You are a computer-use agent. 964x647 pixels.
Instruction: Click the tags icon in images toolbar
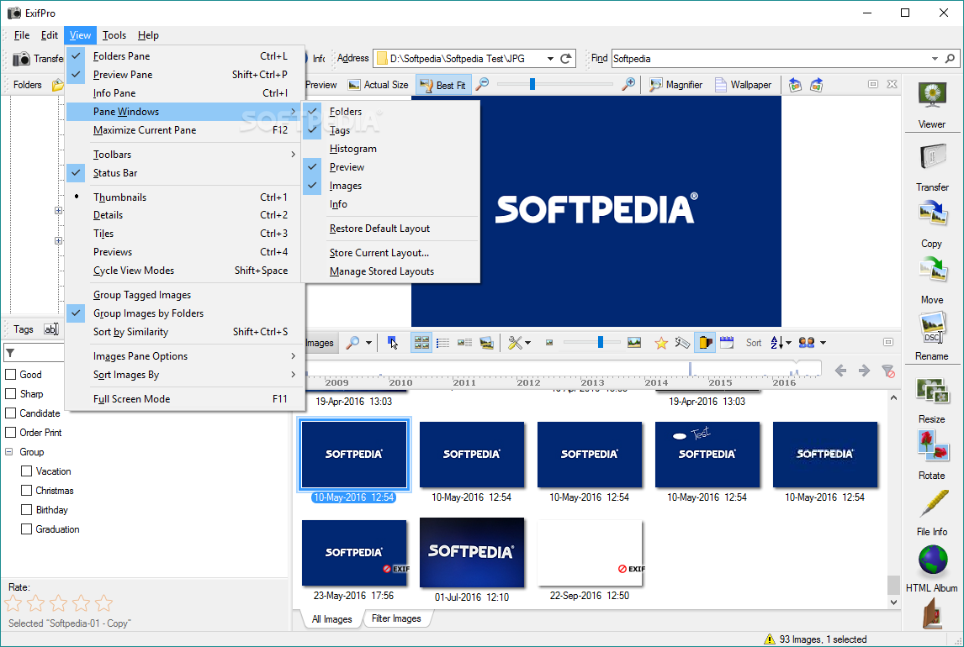[682, 343]
